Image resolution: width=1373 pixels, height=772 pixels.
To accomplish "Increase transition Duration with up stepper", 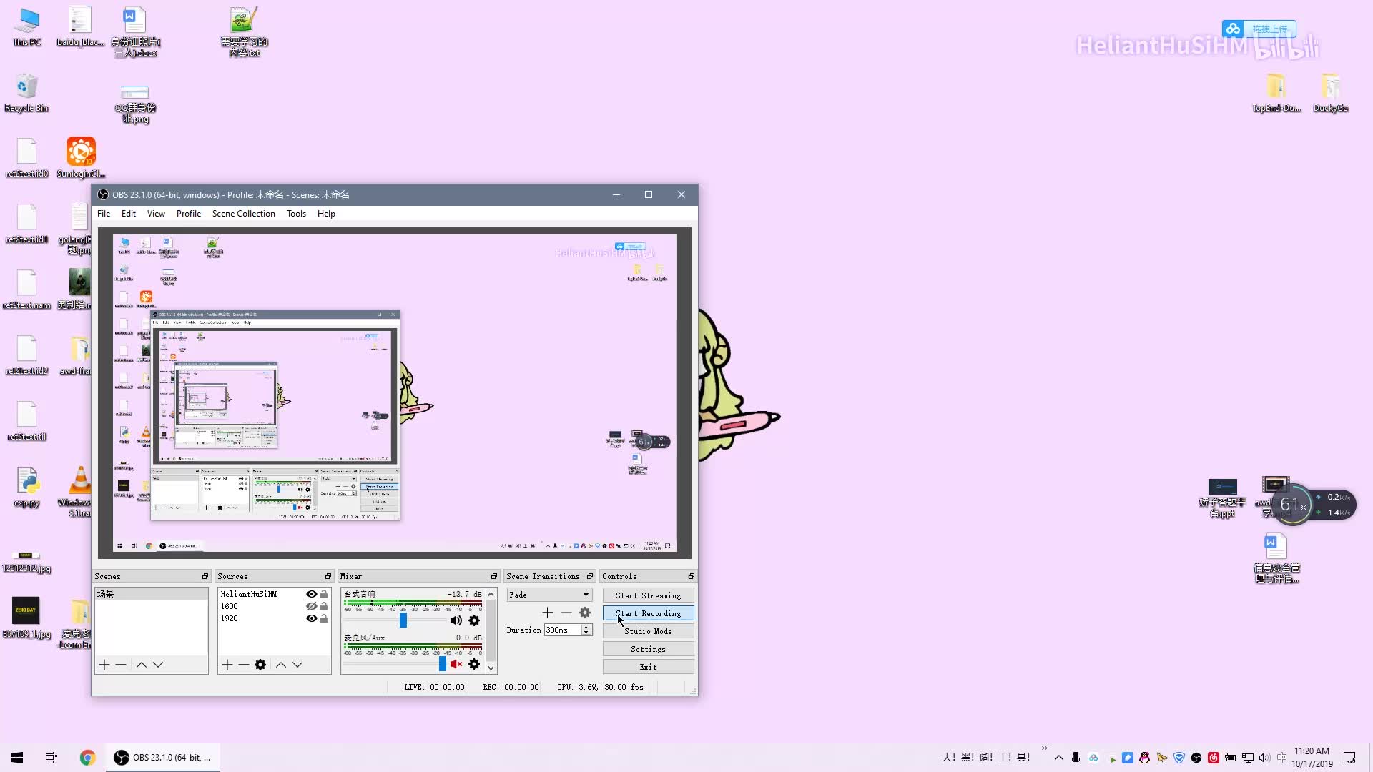I will (x=586, y=627).
